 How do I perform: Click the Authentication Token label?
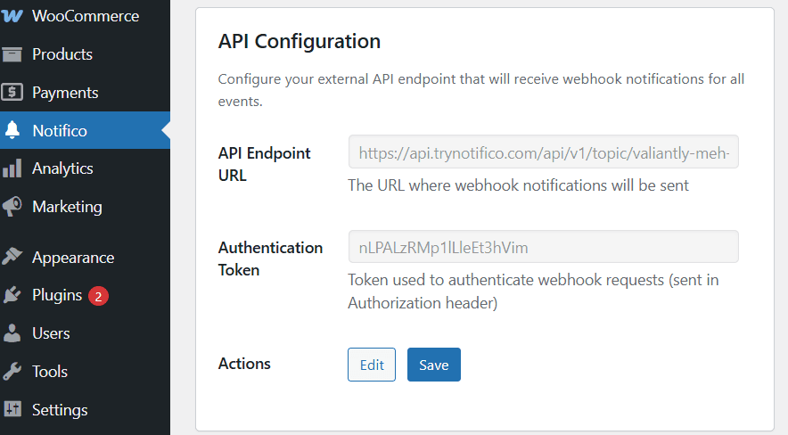point(270,259)
